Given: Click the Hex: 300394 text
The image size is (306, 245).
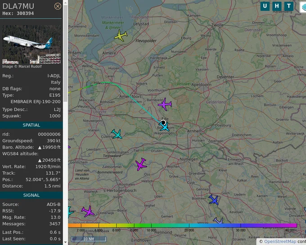Looking at the screenshot, I should pos(18,14).
